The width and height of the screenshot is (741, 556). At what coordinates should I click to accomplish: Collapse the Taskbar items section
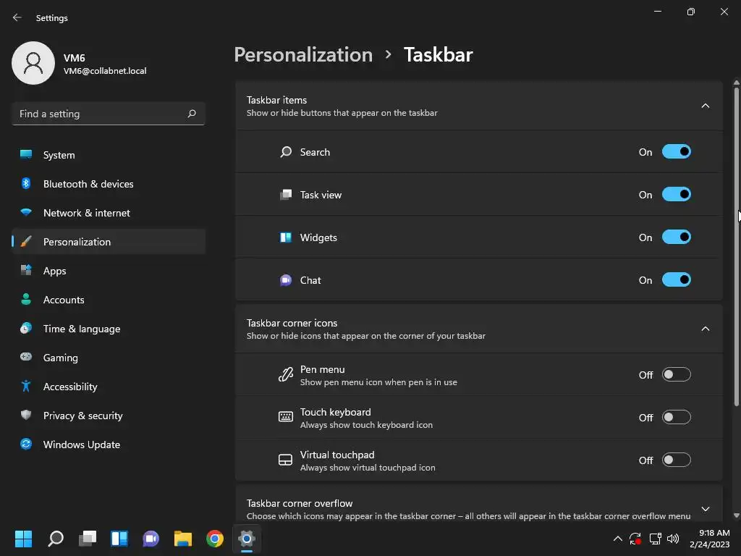[x=705, y=106]
